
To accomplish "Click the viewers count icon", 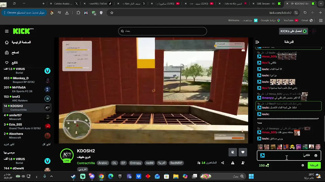I will tap(199, 163).
